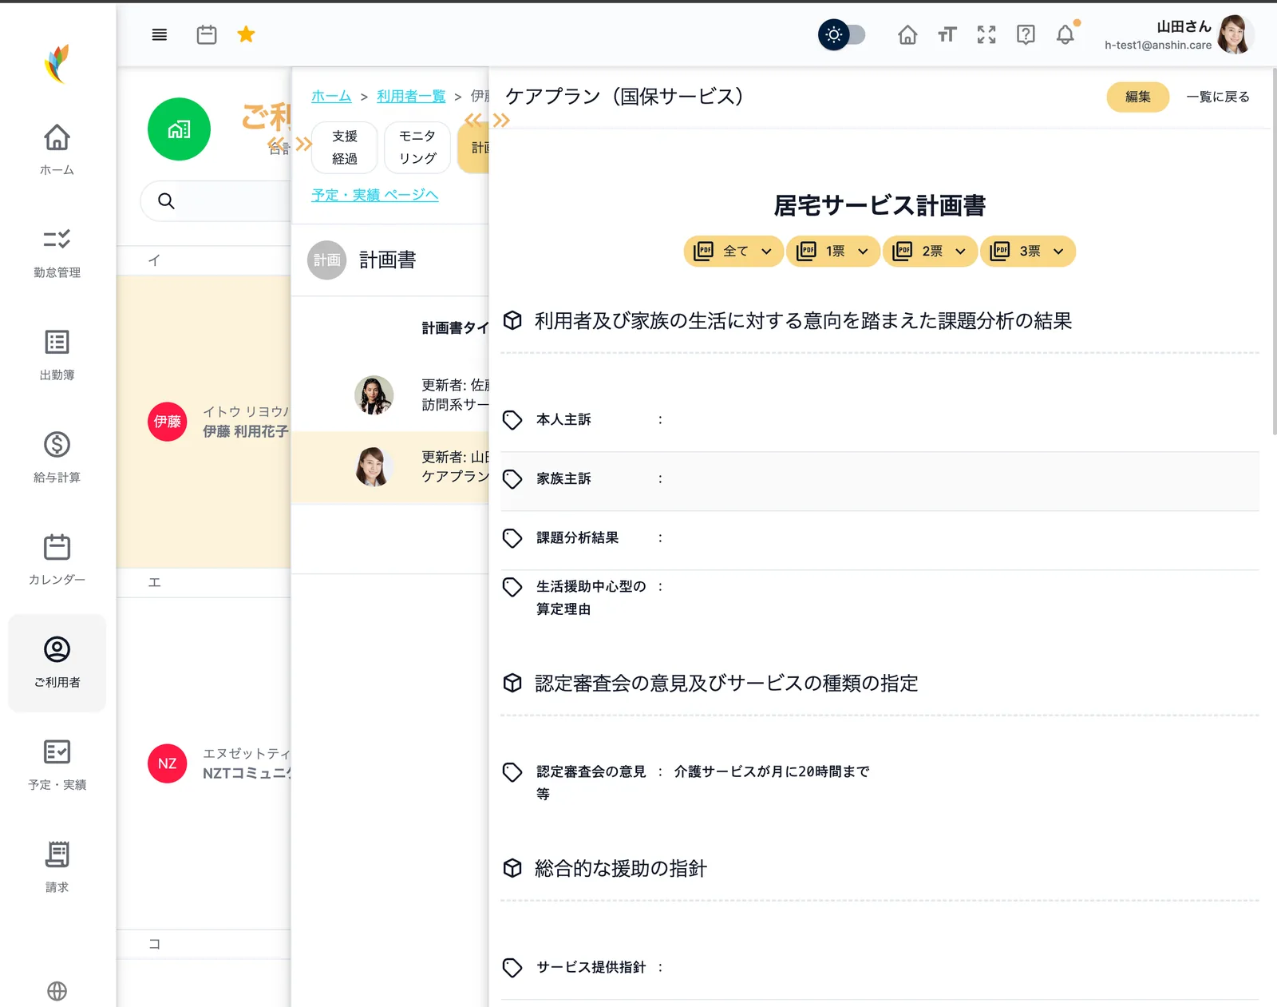Select NZTコミュニ user in the list

coord(204,763)
